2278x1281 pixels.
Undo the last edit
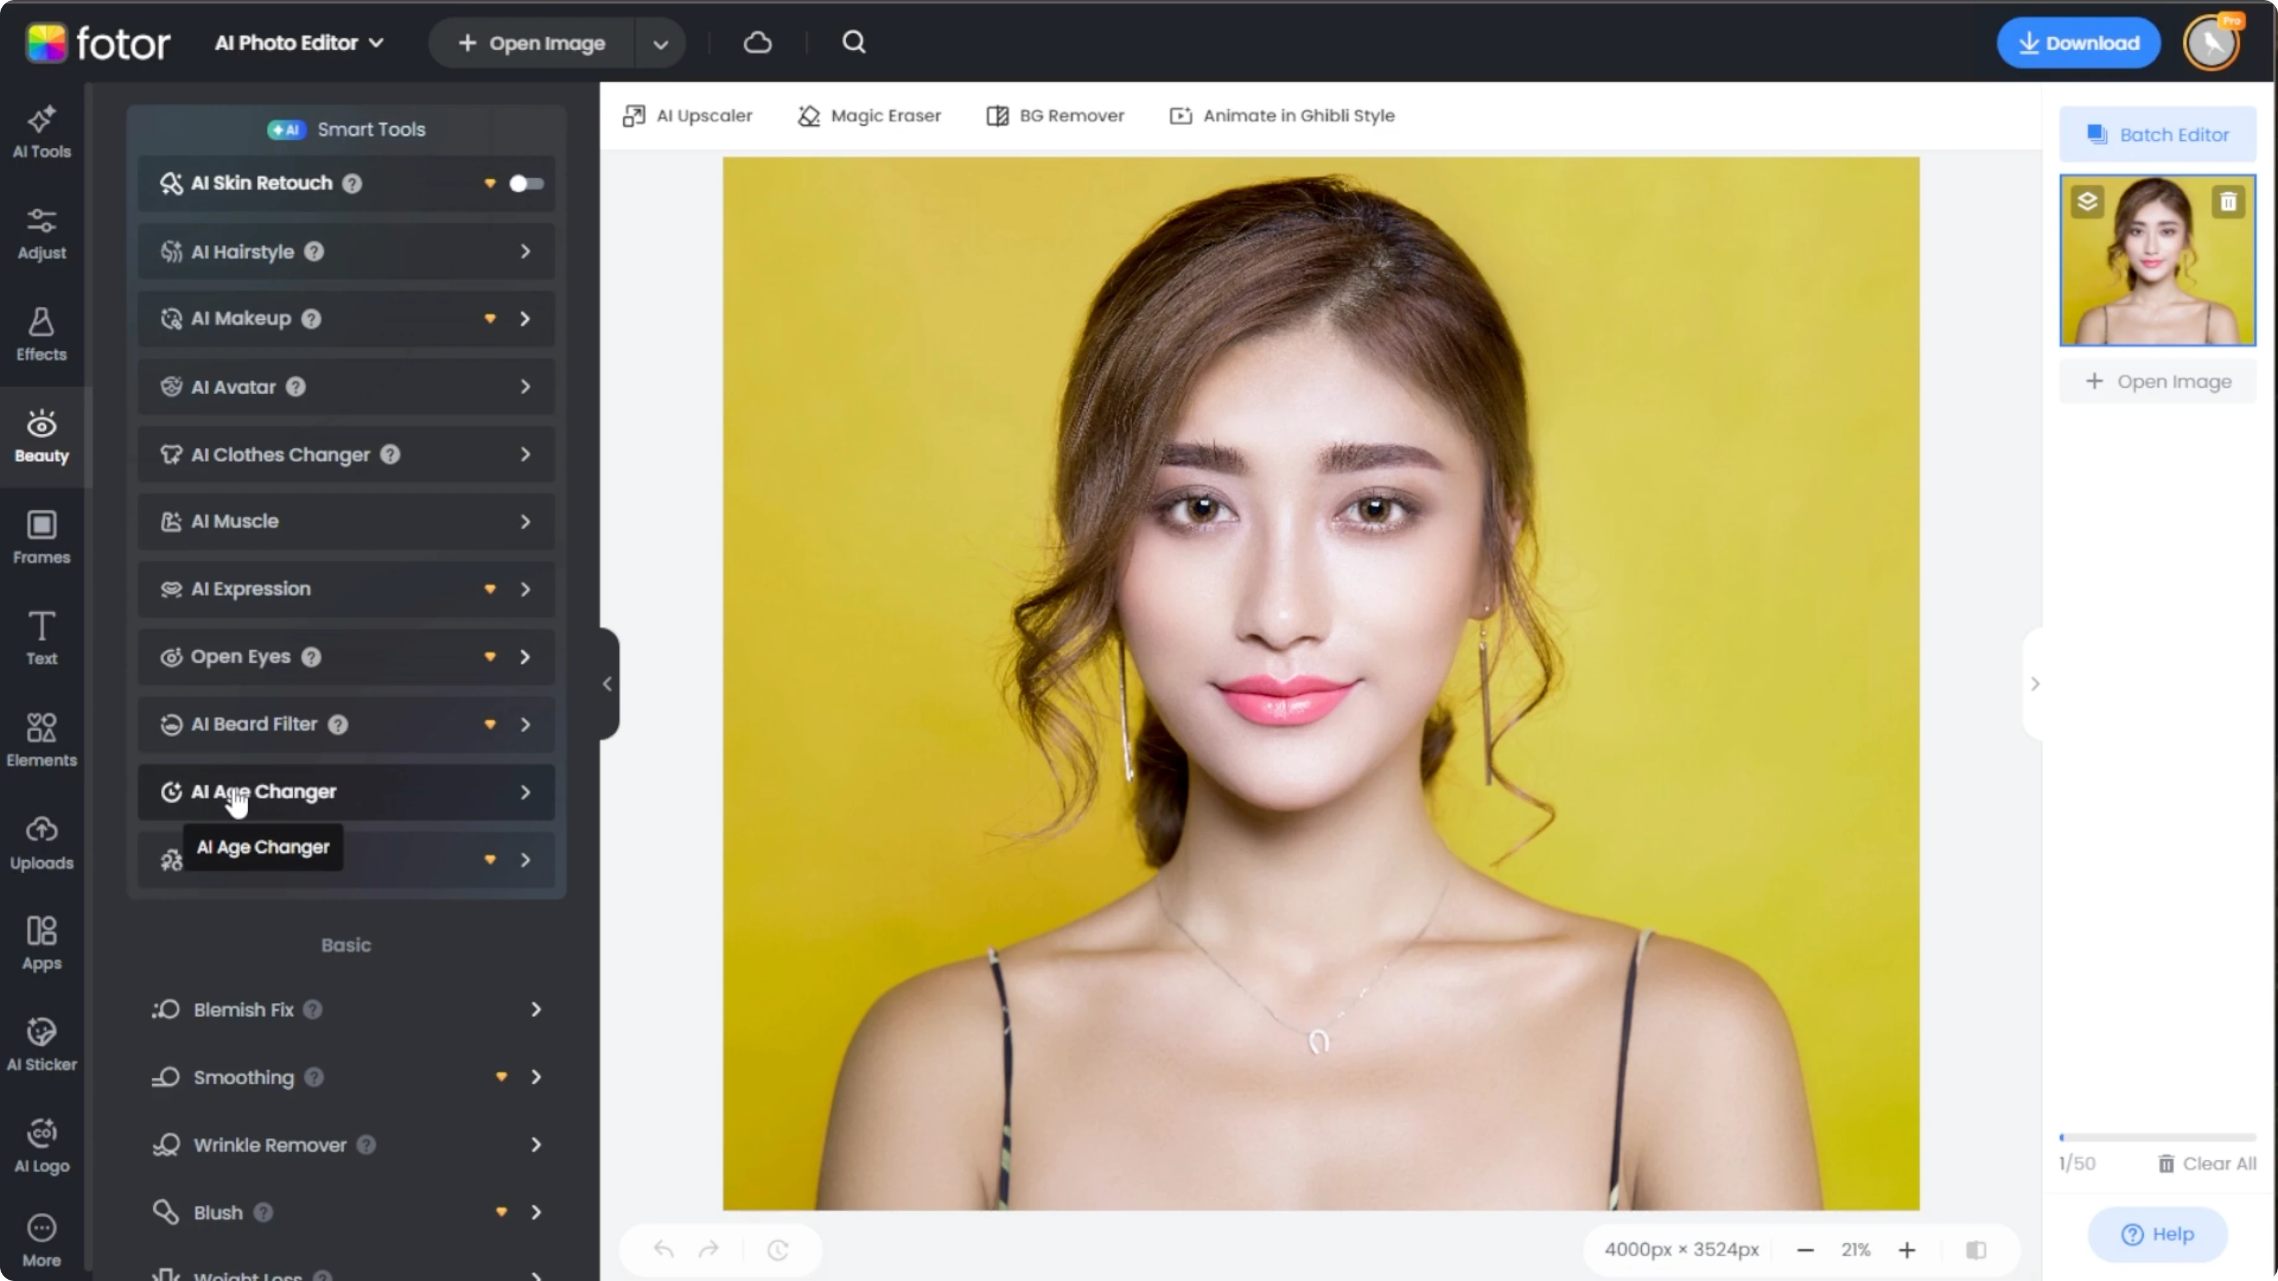click(663, 1249)
